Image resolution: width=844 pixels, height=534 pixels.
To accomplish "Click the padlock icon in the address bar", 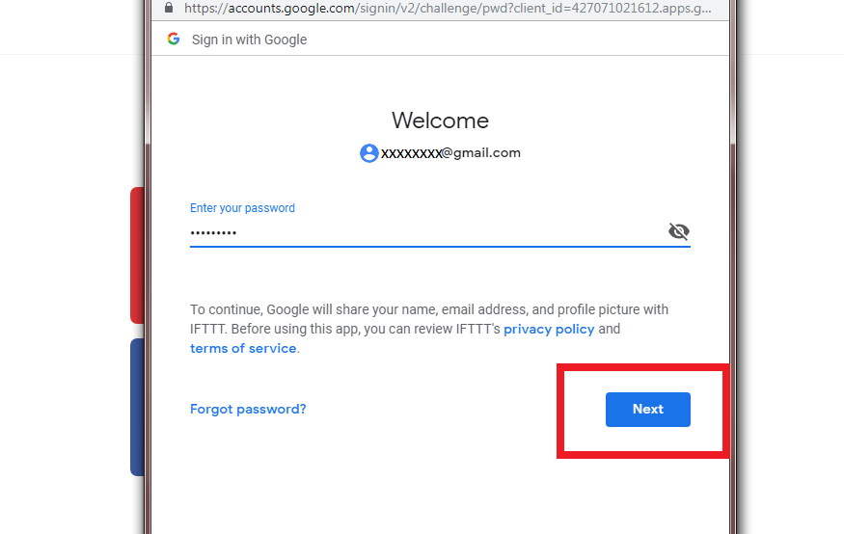I will click(x=169, y=8).
